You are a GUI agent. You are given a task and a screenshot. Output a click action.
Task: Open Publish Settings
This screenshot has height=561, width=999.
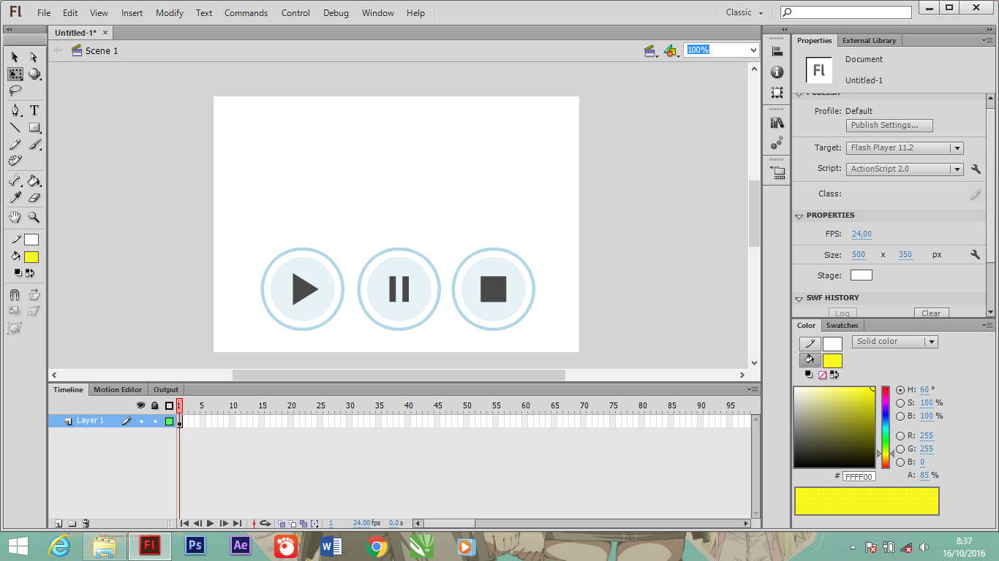[x=889, y=125]
